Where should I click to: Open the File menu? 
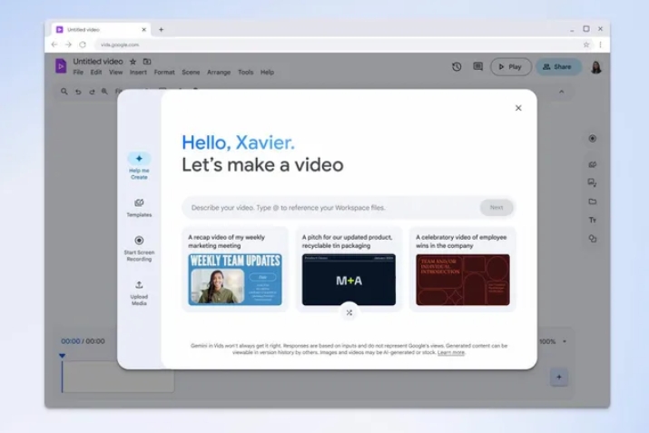pos(78,72)
